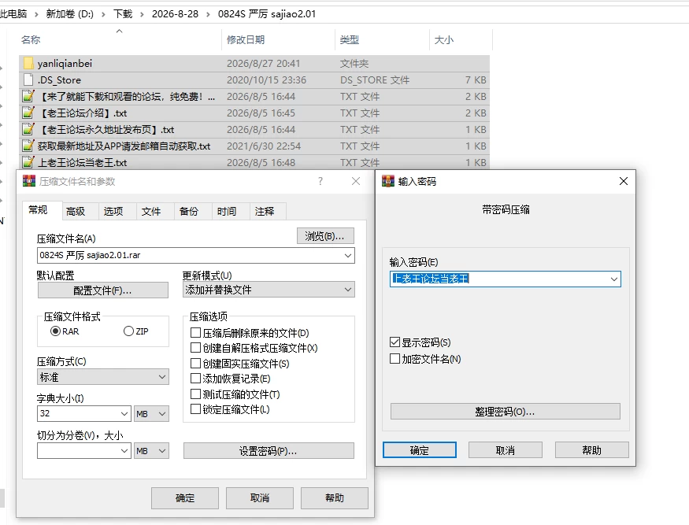Viewport: 689px width, 525px height.
Task: Click 取消 in 压缩文件名和参数 dialog
Action: (x=260, y=497)
